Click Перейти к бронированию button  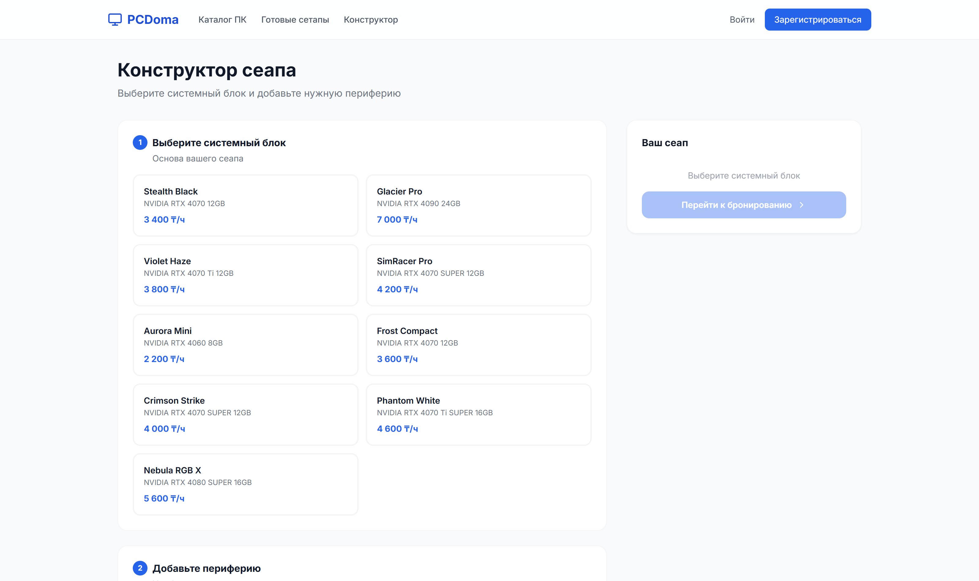click(744, 205)
